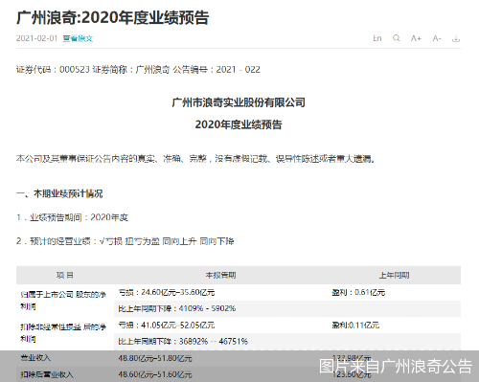Switch to English with En button
The image size is (479, 382).
377,38
